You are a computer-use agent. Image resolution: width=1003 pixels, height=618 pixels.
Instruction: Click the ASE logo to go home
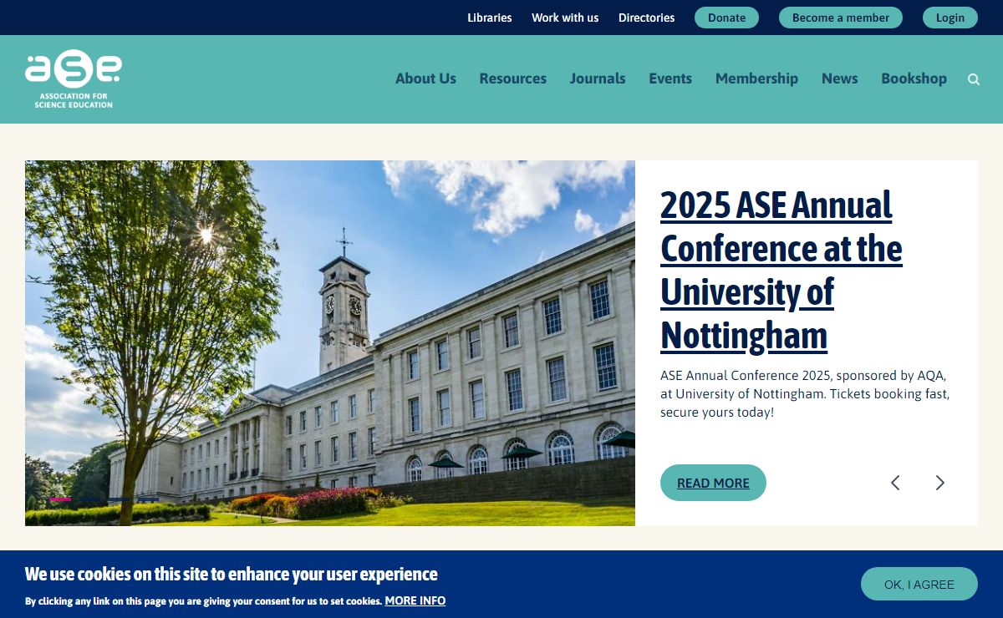(x=74, y=79)
